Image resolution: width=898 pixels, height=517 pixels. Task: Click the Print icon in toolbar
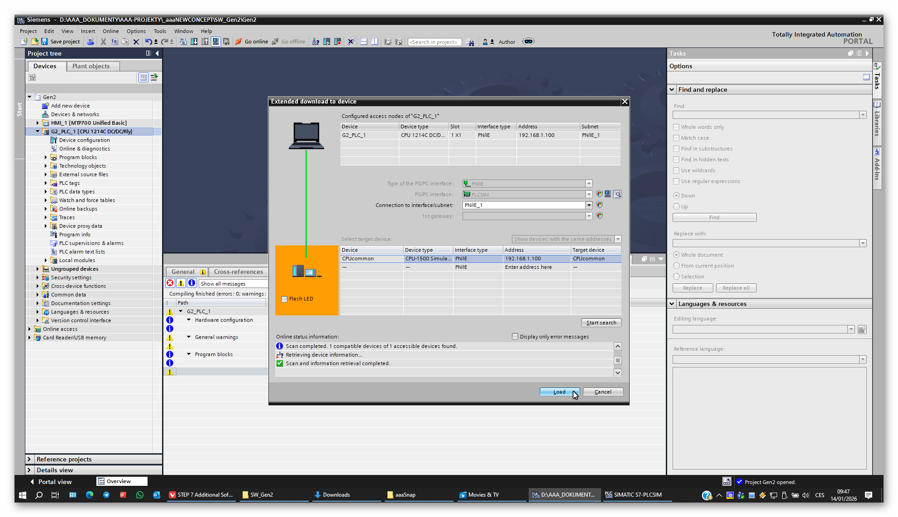pos(91,42)
